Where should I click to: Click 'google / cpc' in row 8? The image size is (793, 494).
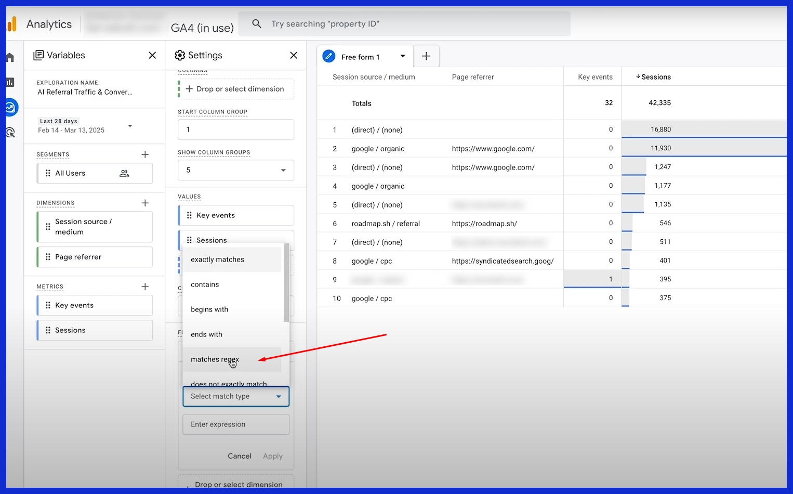[372, 261]
